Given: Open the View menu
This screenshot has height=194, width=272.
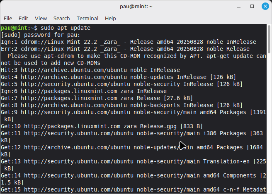Looking at the screenshot, I should point(41,18).
